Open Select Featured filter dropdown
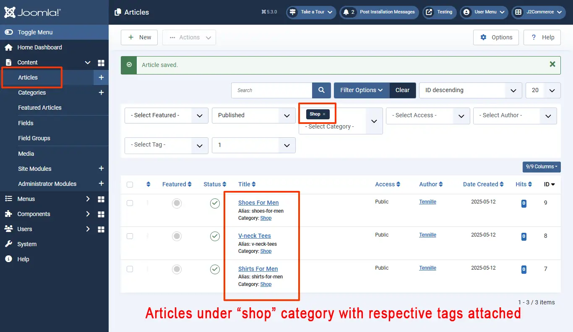The width and height of the screenshot is (573, 332). 167,115
